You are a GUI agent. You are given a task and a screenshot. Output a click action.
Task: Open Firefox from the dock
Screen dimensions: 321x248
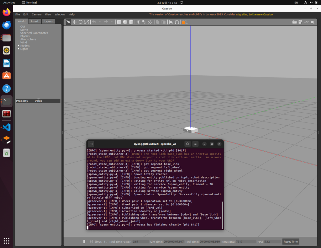pos(7,12)
